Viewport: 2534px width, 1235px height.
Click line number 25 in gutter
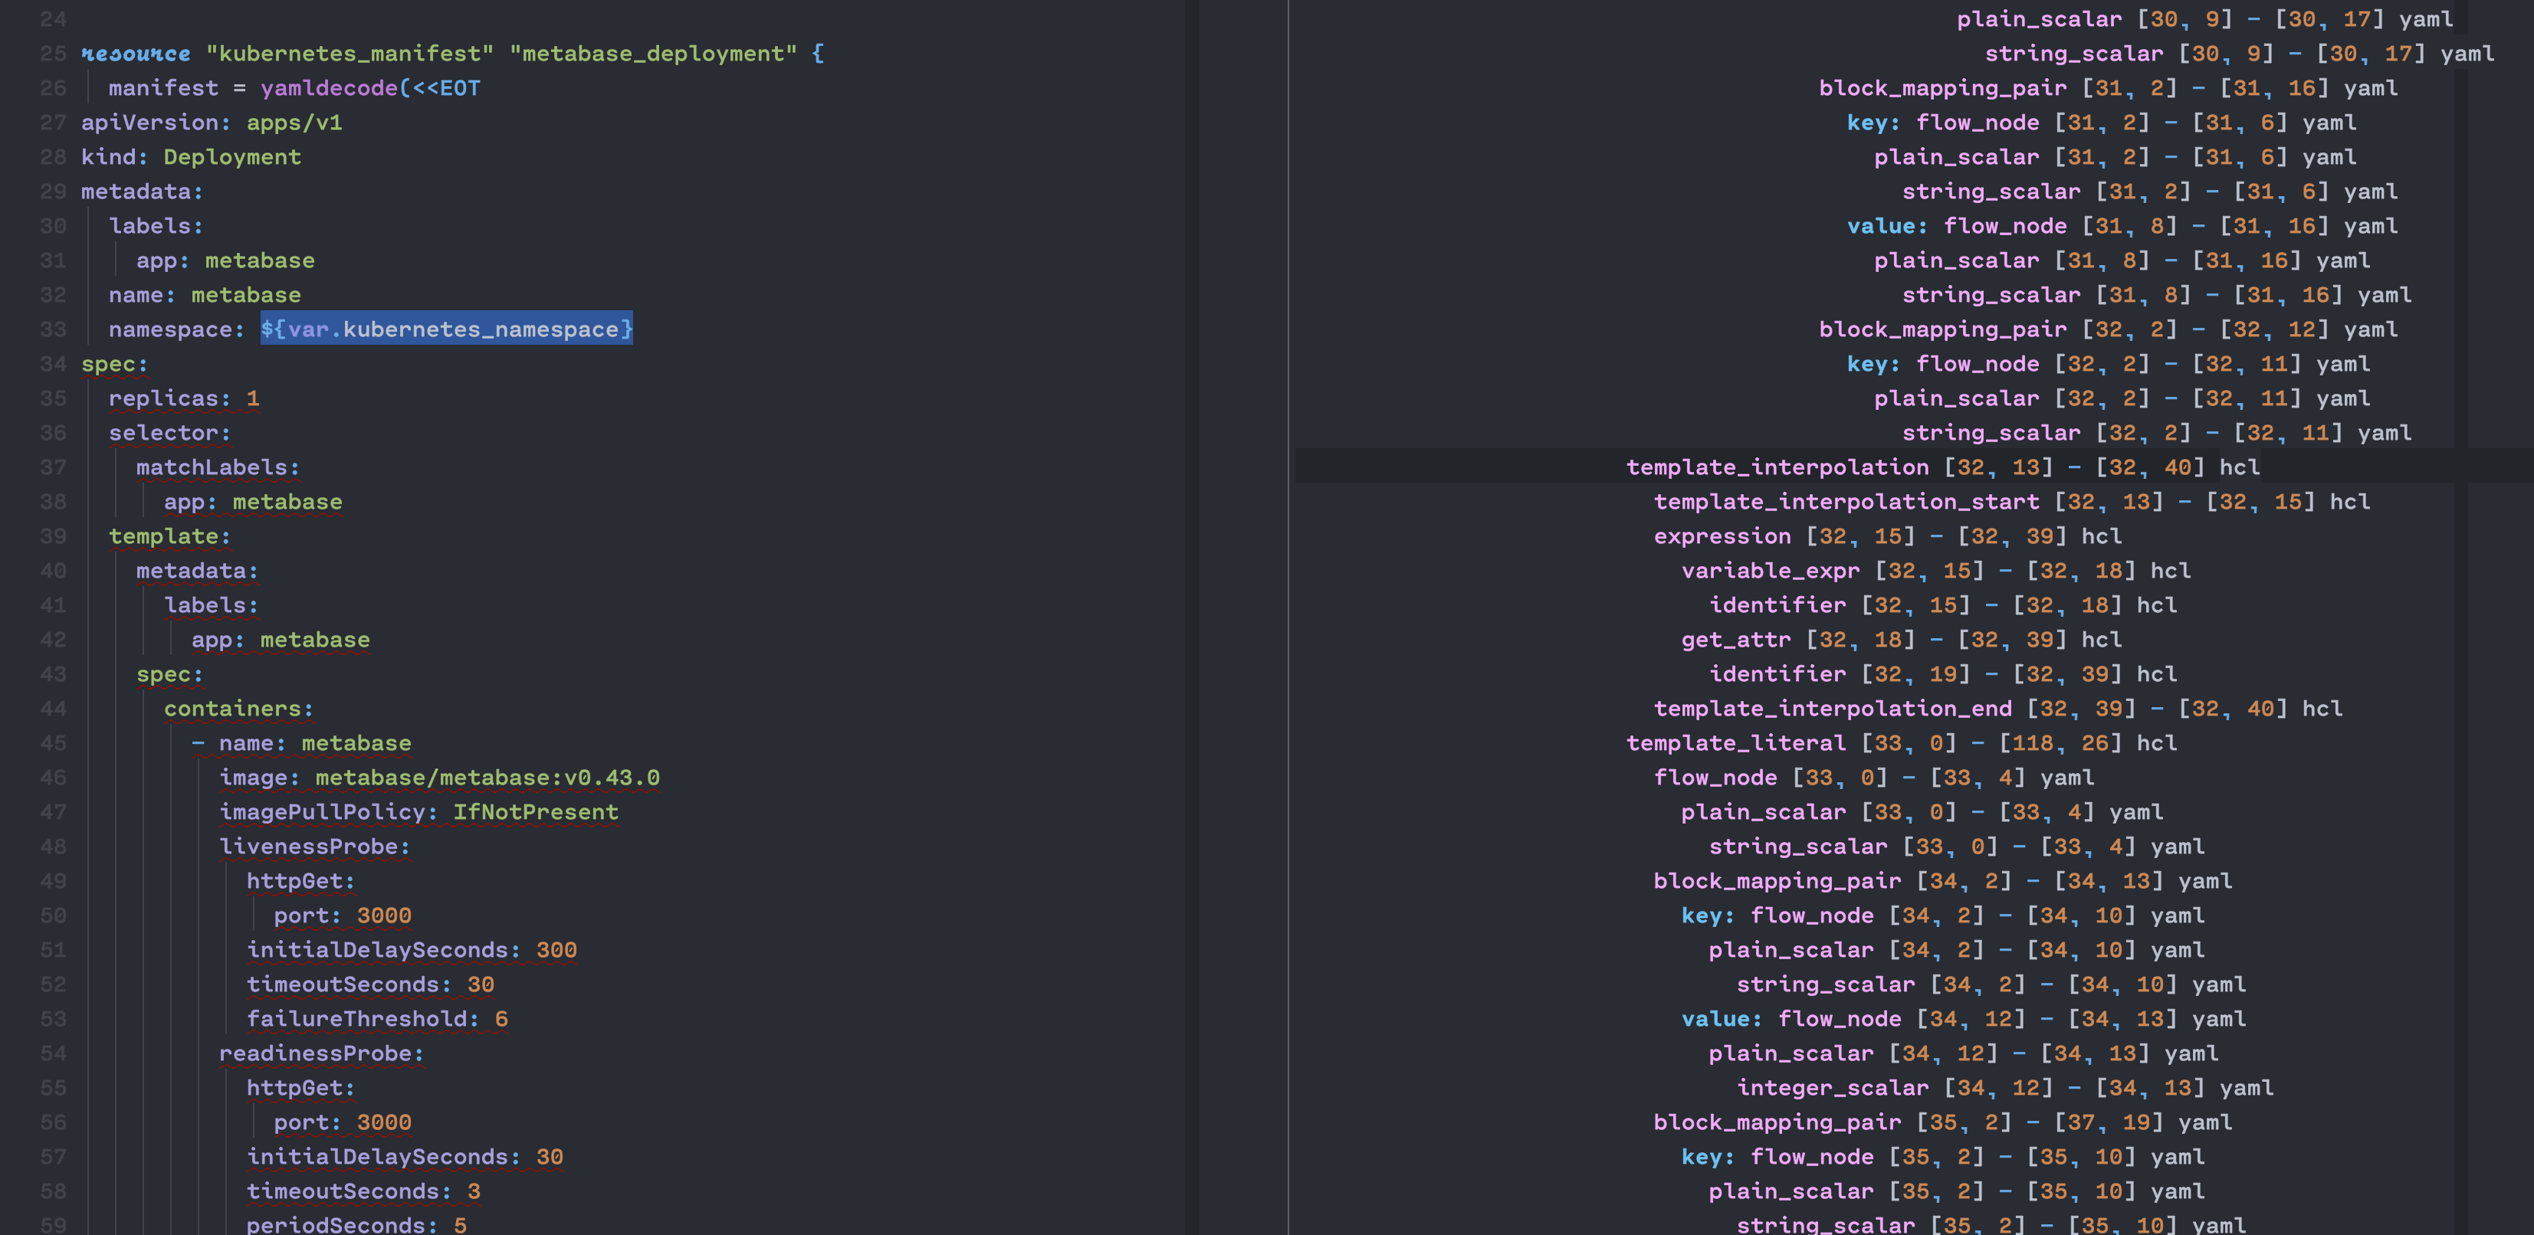click(53, 54)
